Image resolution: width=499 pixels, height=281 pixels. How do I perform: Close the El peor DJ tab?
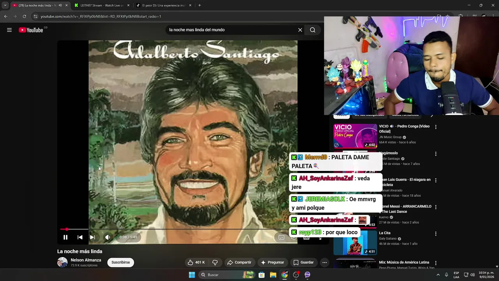tap(190, 5)
